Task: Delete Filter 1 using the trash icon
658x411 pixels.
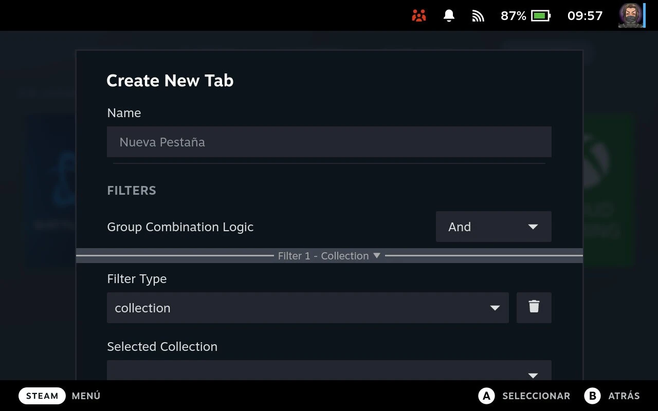Action: pos(534,307)
